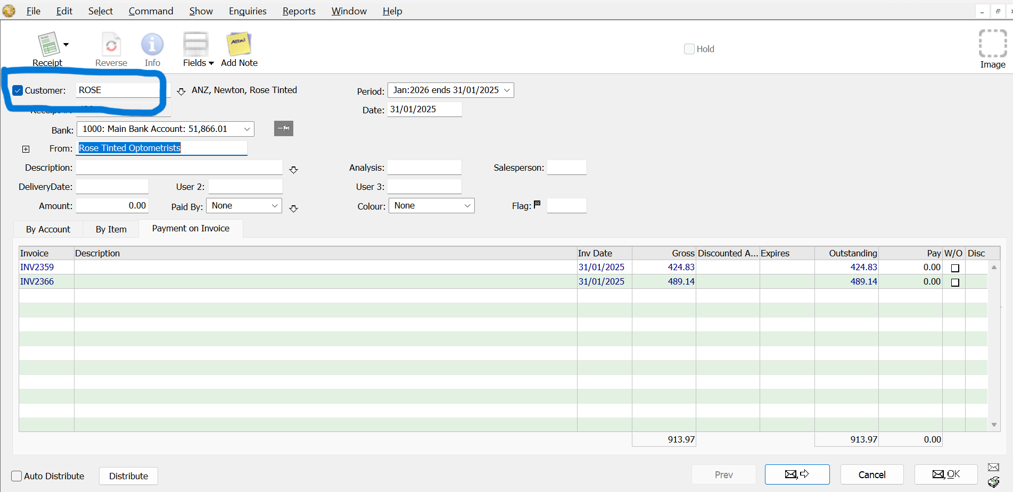Click the Prev button
Image resolution: width=1013 pixels, height=492 pixels.
[x=724, y=474]
